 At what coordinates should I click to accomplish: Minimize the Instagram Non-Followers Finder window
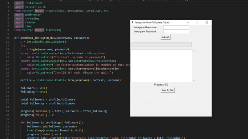188,22
